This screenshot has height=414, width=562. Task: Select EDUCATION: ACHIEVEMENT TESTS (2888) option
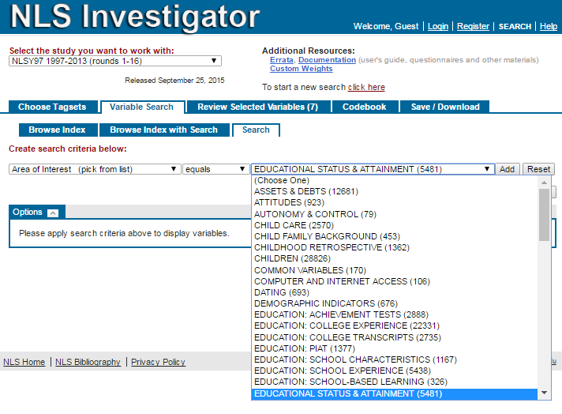pyautogui.click(x=394, y=314)
